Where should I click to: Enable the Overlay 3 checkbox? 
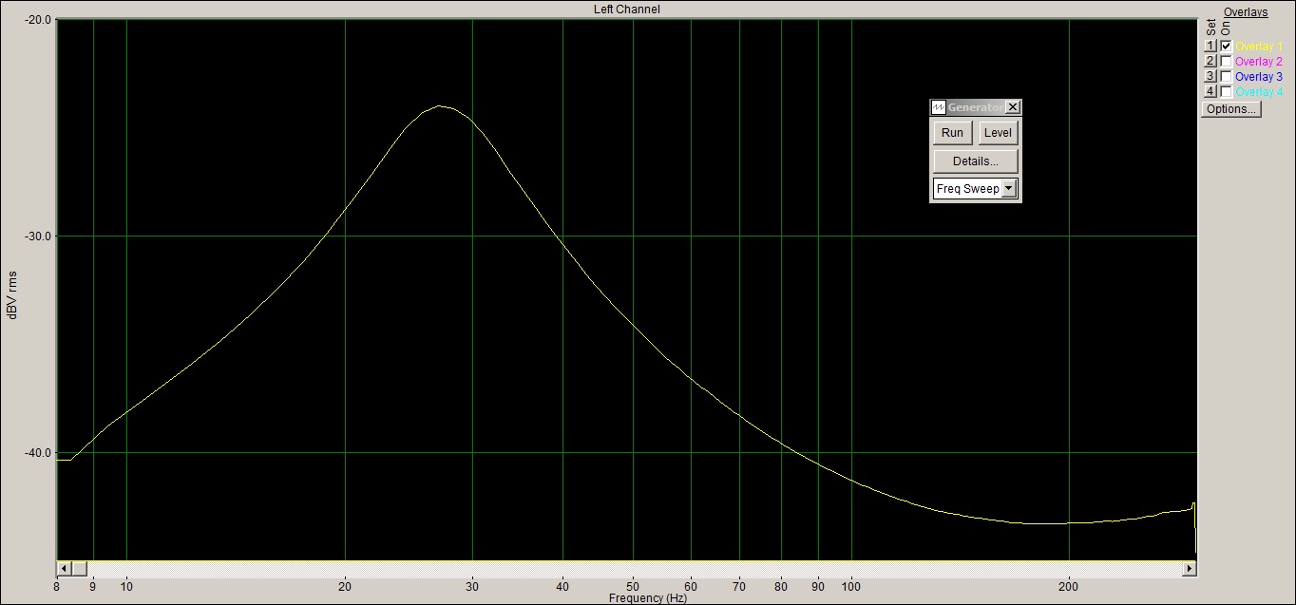click(1227, 76)
